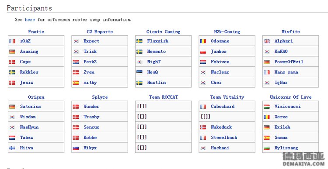This screenshot has height=169, width=328.
Task: Open player Rekkles profile link
Action: point(29,72)
